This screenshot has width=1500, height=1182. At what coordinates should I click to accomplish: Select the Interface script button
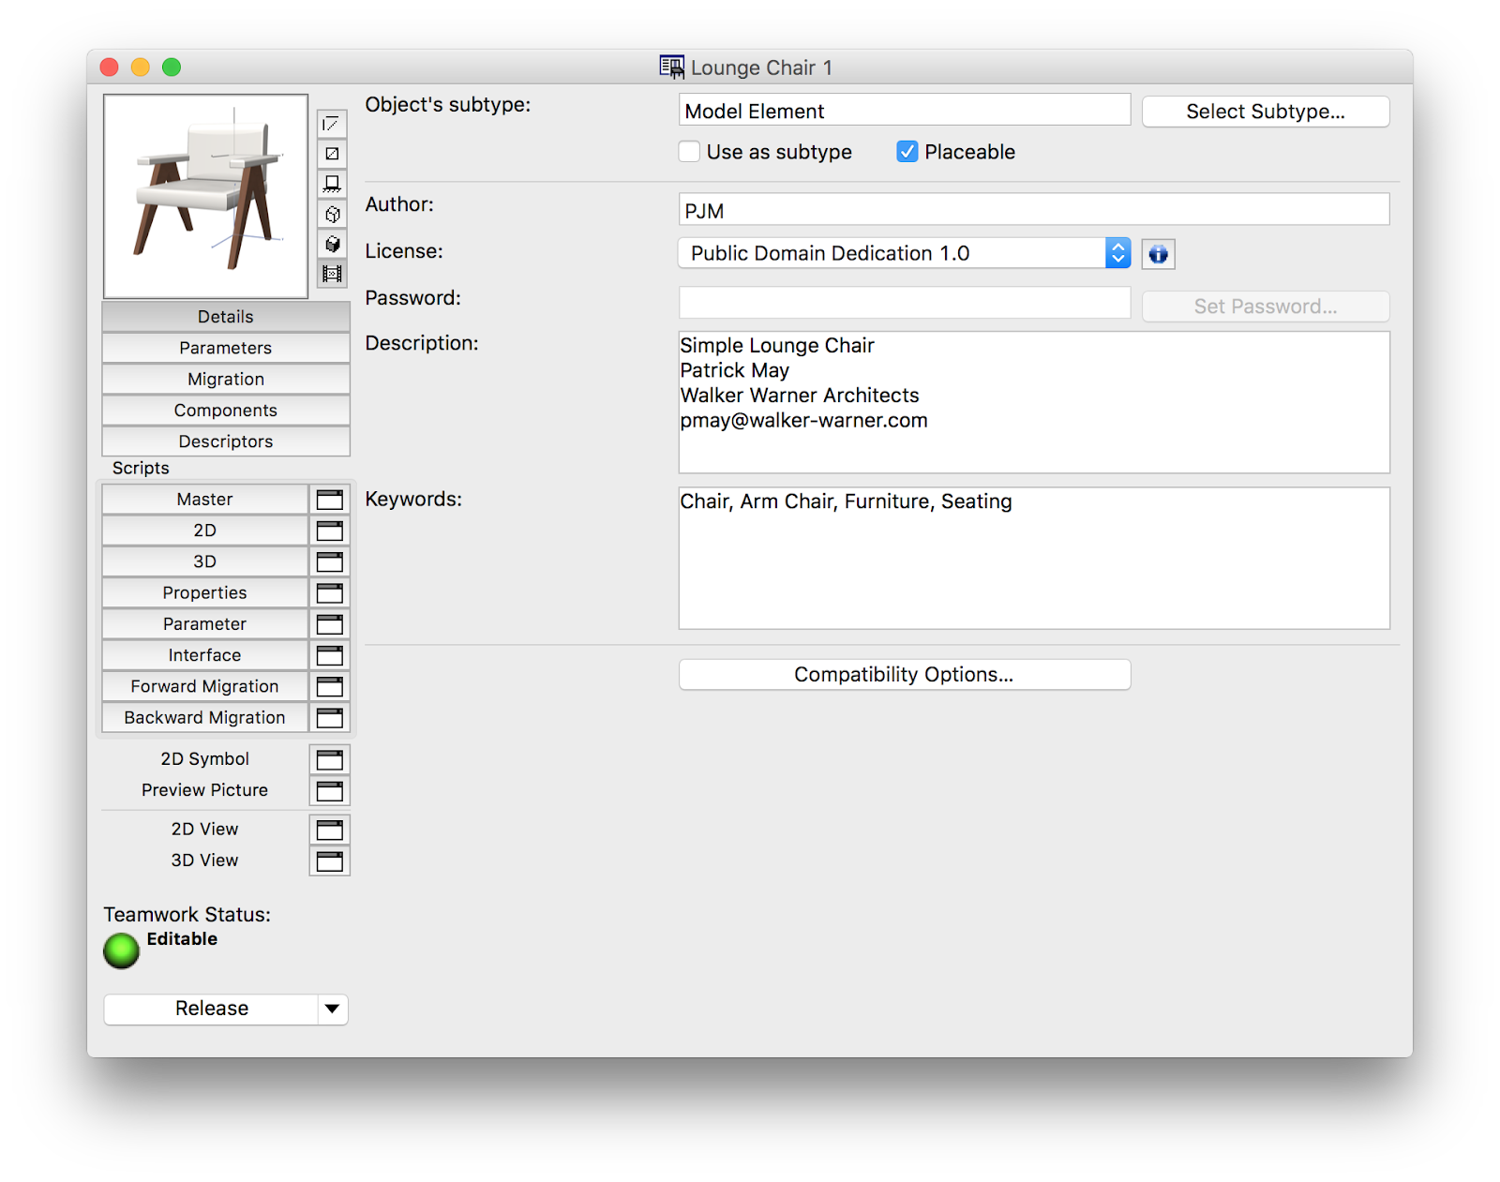pyautogui.click(x=205, y=655)
